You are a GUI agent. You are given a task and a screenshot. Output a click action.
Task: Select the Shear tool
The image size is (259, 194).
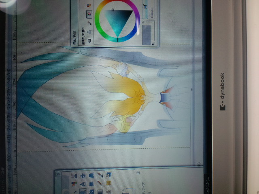coord(91,184)
